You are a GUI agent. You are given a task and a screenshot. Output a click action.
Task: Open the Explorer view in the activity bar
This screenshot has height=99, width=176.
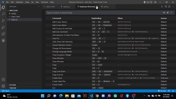(x=3, y=7)
